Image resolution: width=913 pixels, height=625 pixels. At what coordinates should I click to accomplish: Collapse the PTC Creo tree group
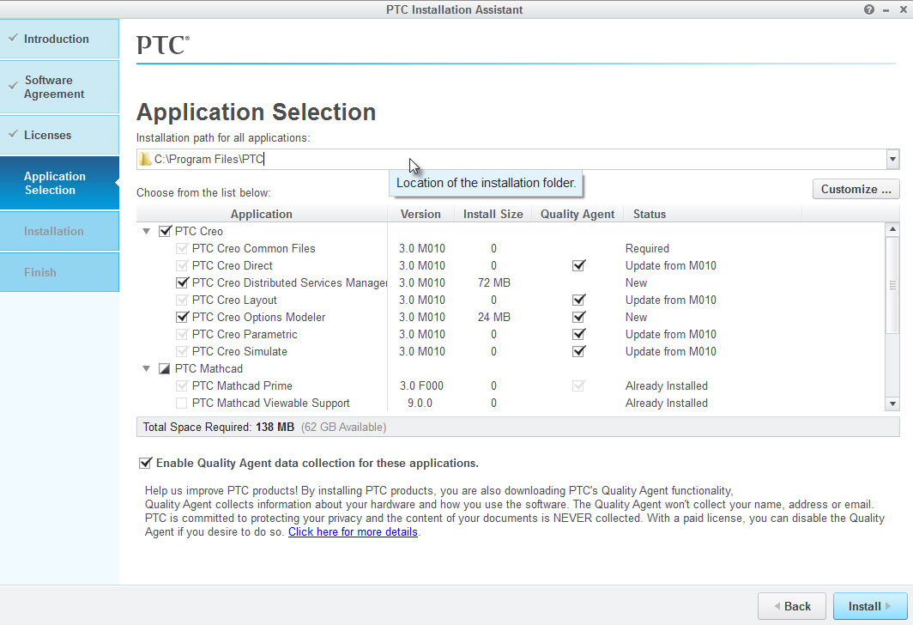147,231
